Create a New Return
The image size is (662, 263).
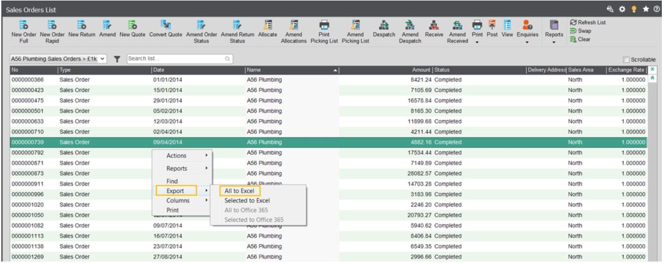[82, 29]
